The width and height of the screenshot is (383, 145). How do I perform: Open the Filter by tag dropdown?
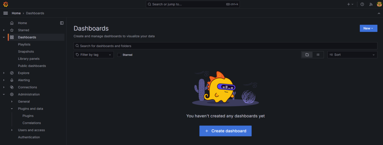[x=94, y=55]
